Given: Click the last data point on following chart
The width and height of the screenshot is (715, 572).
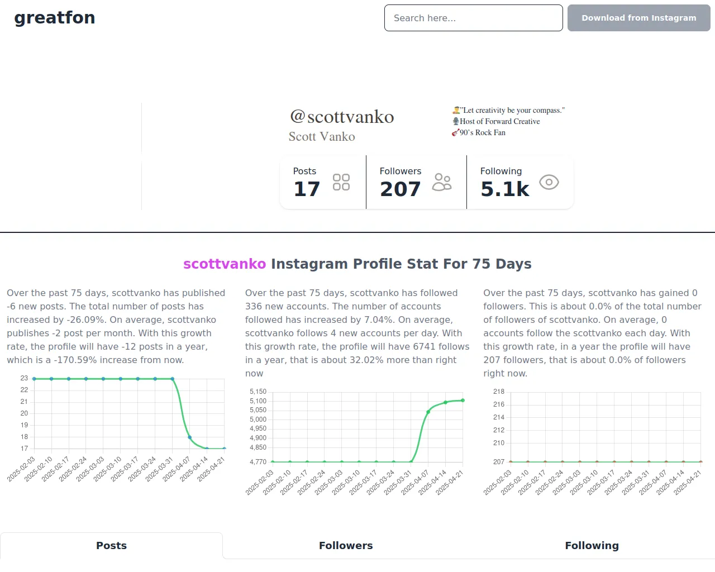Looking at the screenshot, I should click(463, 400).
